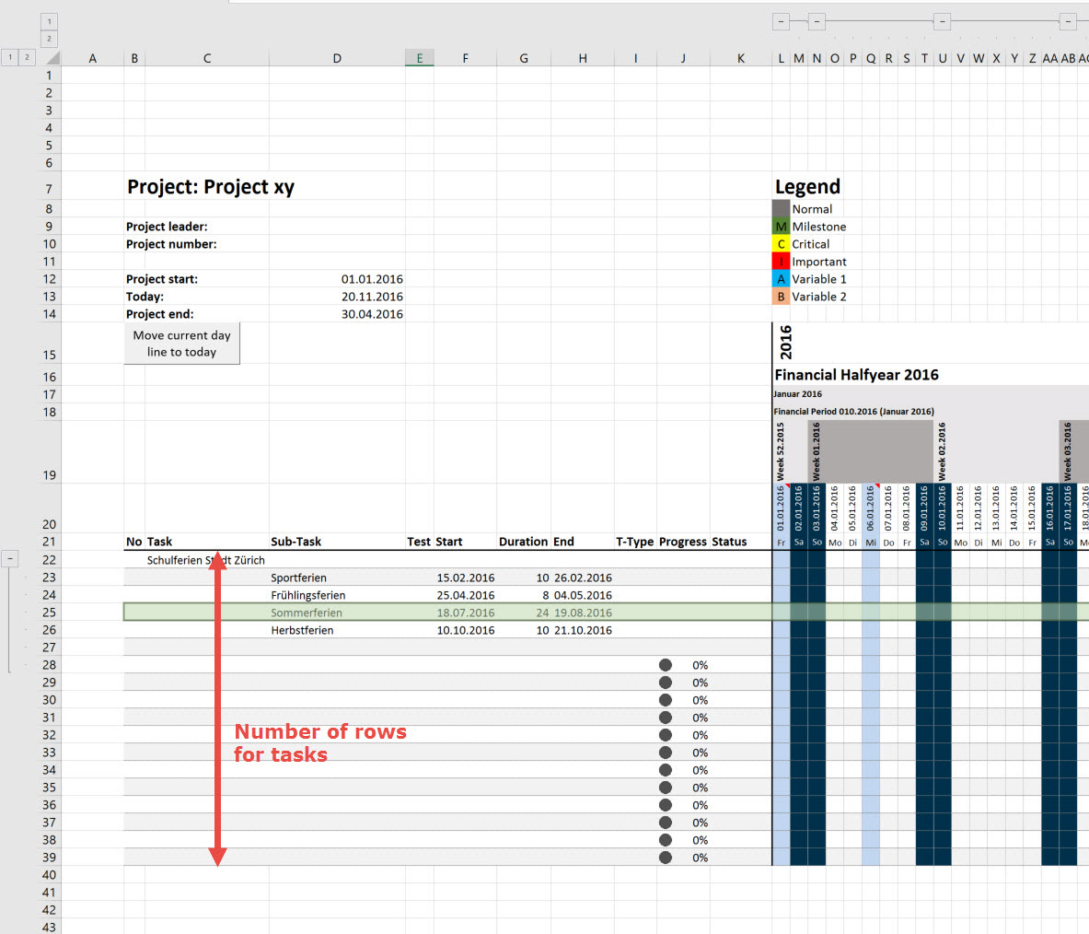1089x934 pixels.
Task: Select the Sommerferien sub-task cell
Action: (338, 613)
